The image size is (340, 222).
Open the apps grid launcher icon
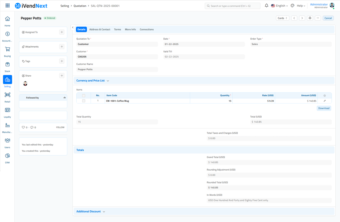[x=7, y=6]
